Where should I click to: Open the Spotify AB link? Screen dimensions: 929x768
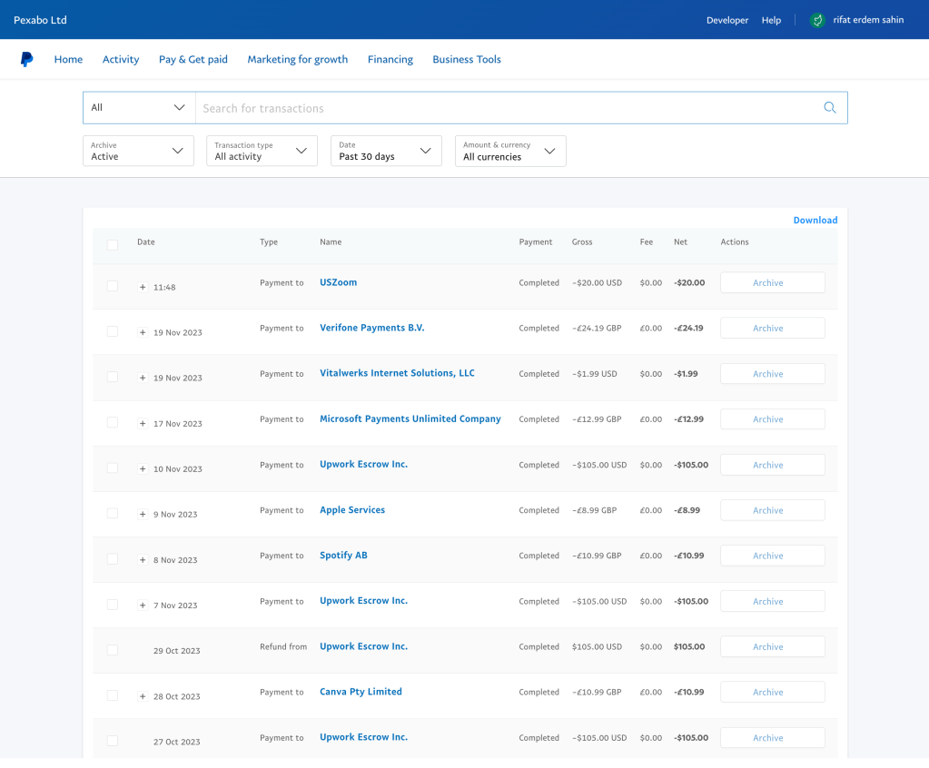tap(343, 556)
